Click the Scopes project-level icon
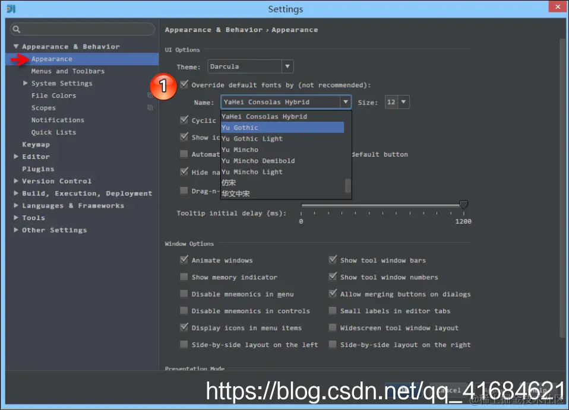Image resolution: width=569 pixels, height=410 pixels. pyautogui.click(x=150, y=107)
